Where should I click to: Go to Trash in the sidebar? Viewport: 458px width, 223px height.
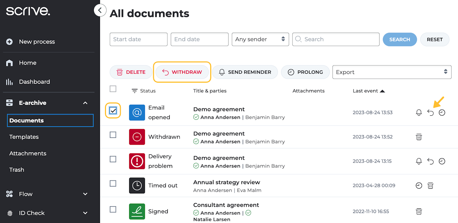(17, 170)
